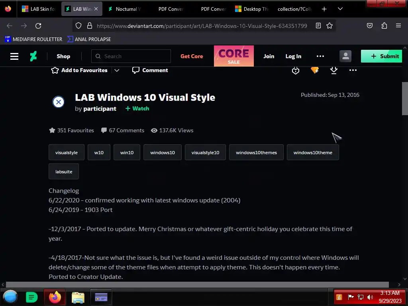
Task: Switch to the LAB Skin tab
Action: coord(39,9)
